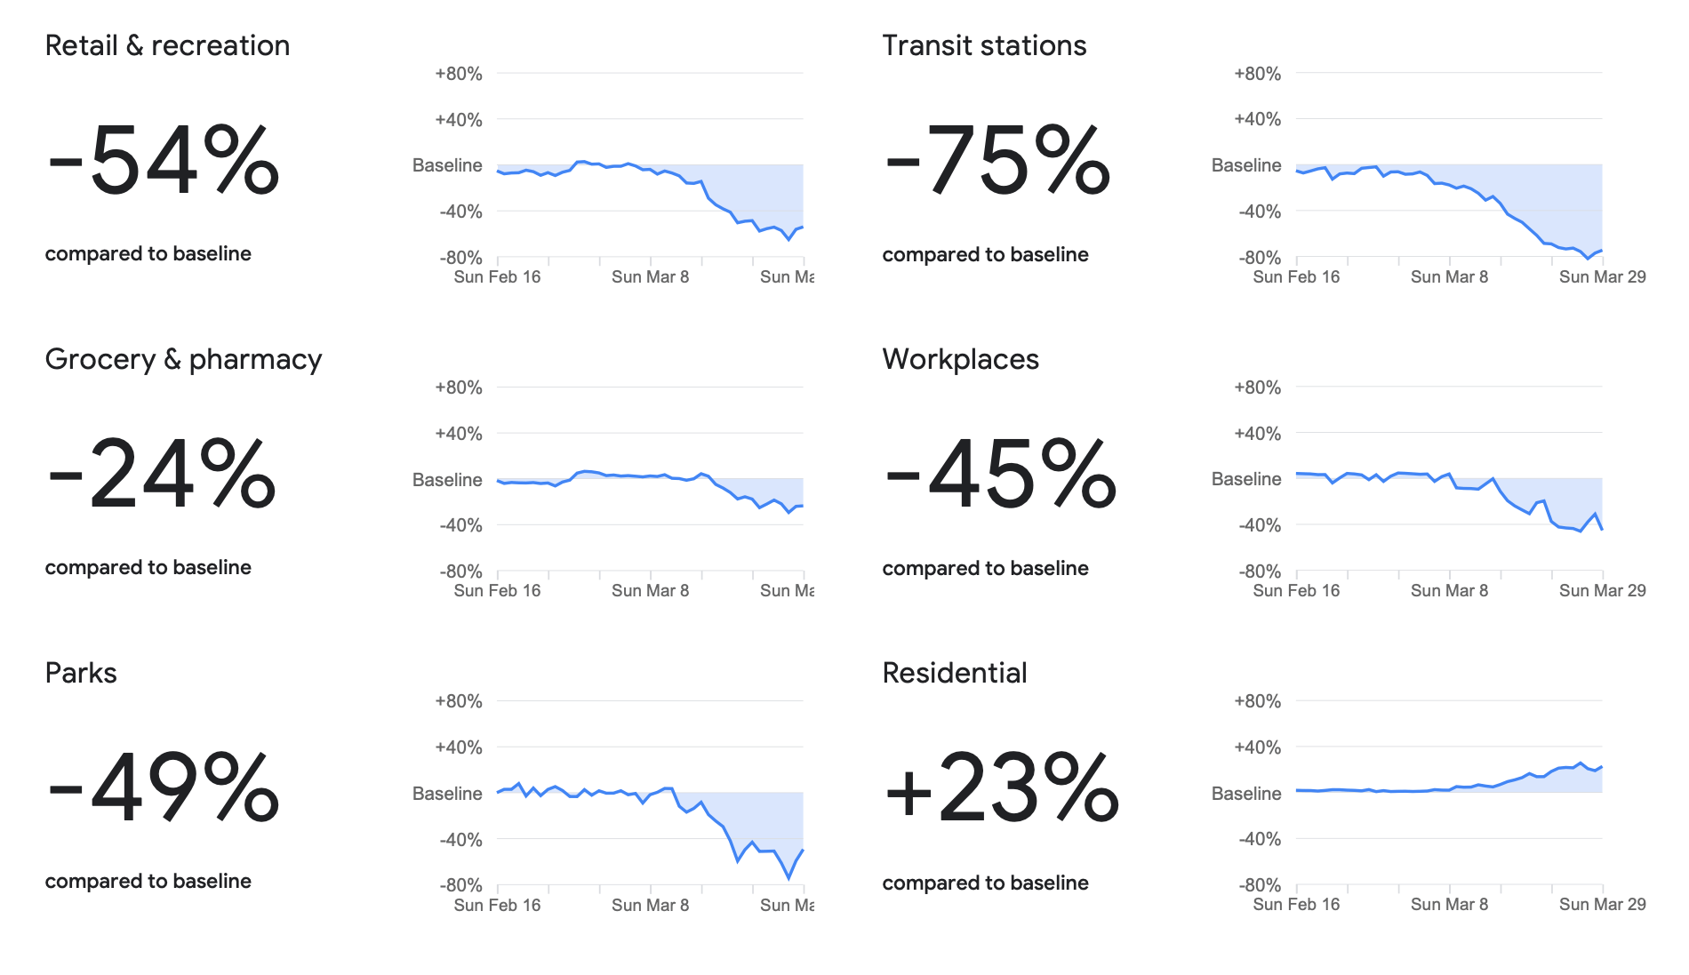Click the Retail & recreation heading
1689x975 pixels.
click(167, 45)
